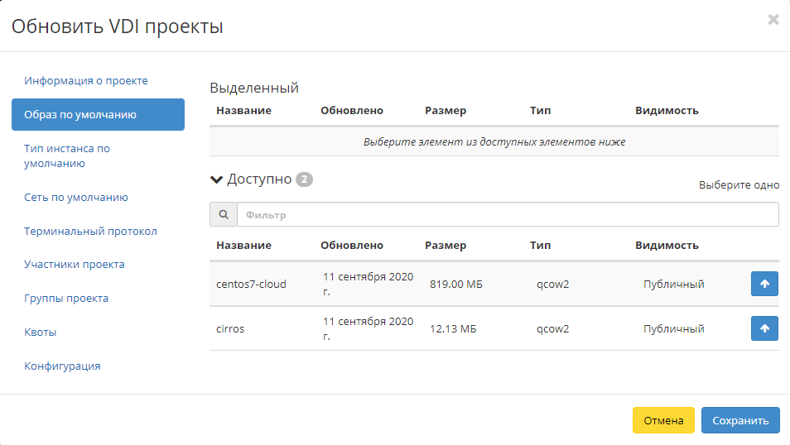790x445 pixels.
Task: Close the dialog with the X icon
Action: [x=773, y=20]
